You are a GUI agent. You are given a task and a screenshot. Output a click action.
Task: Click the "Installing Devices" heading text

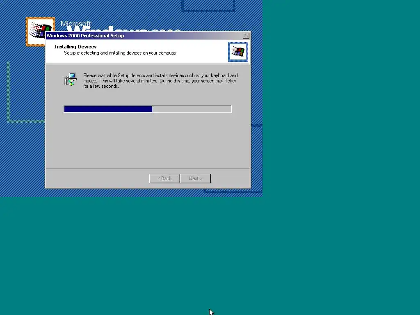76,47
